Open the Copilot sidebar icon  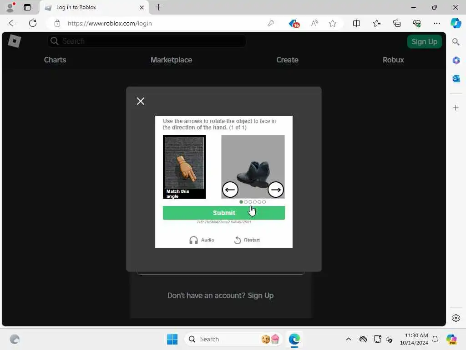click(456, 23)
